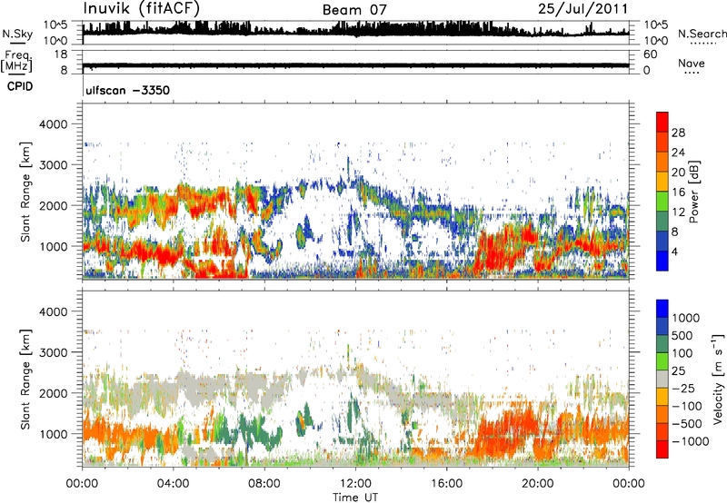This screenshot has width=727, height=503.
Task: Select the '08:00' time tick label
Action: pos(264,484)
